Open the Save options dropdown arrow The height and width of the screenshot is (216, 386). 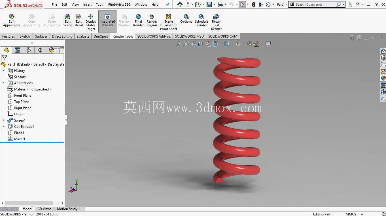pos(214,5)
